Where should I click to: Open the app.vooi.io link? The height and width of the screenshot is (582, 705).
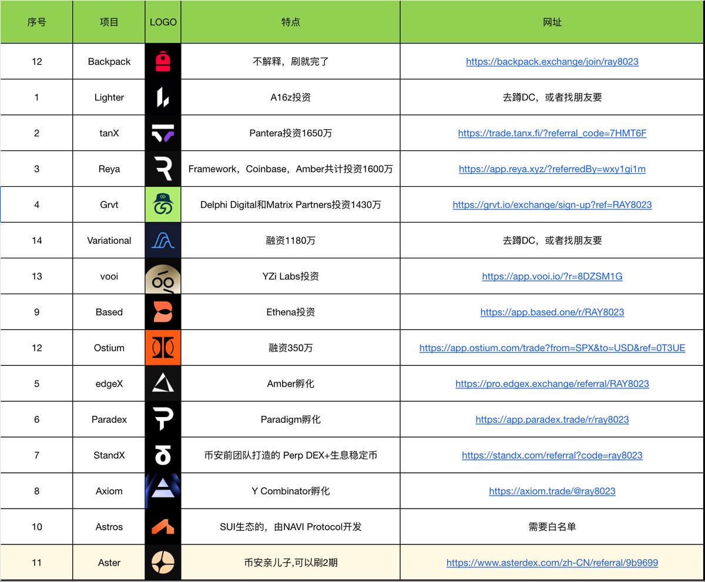point(552,277)
